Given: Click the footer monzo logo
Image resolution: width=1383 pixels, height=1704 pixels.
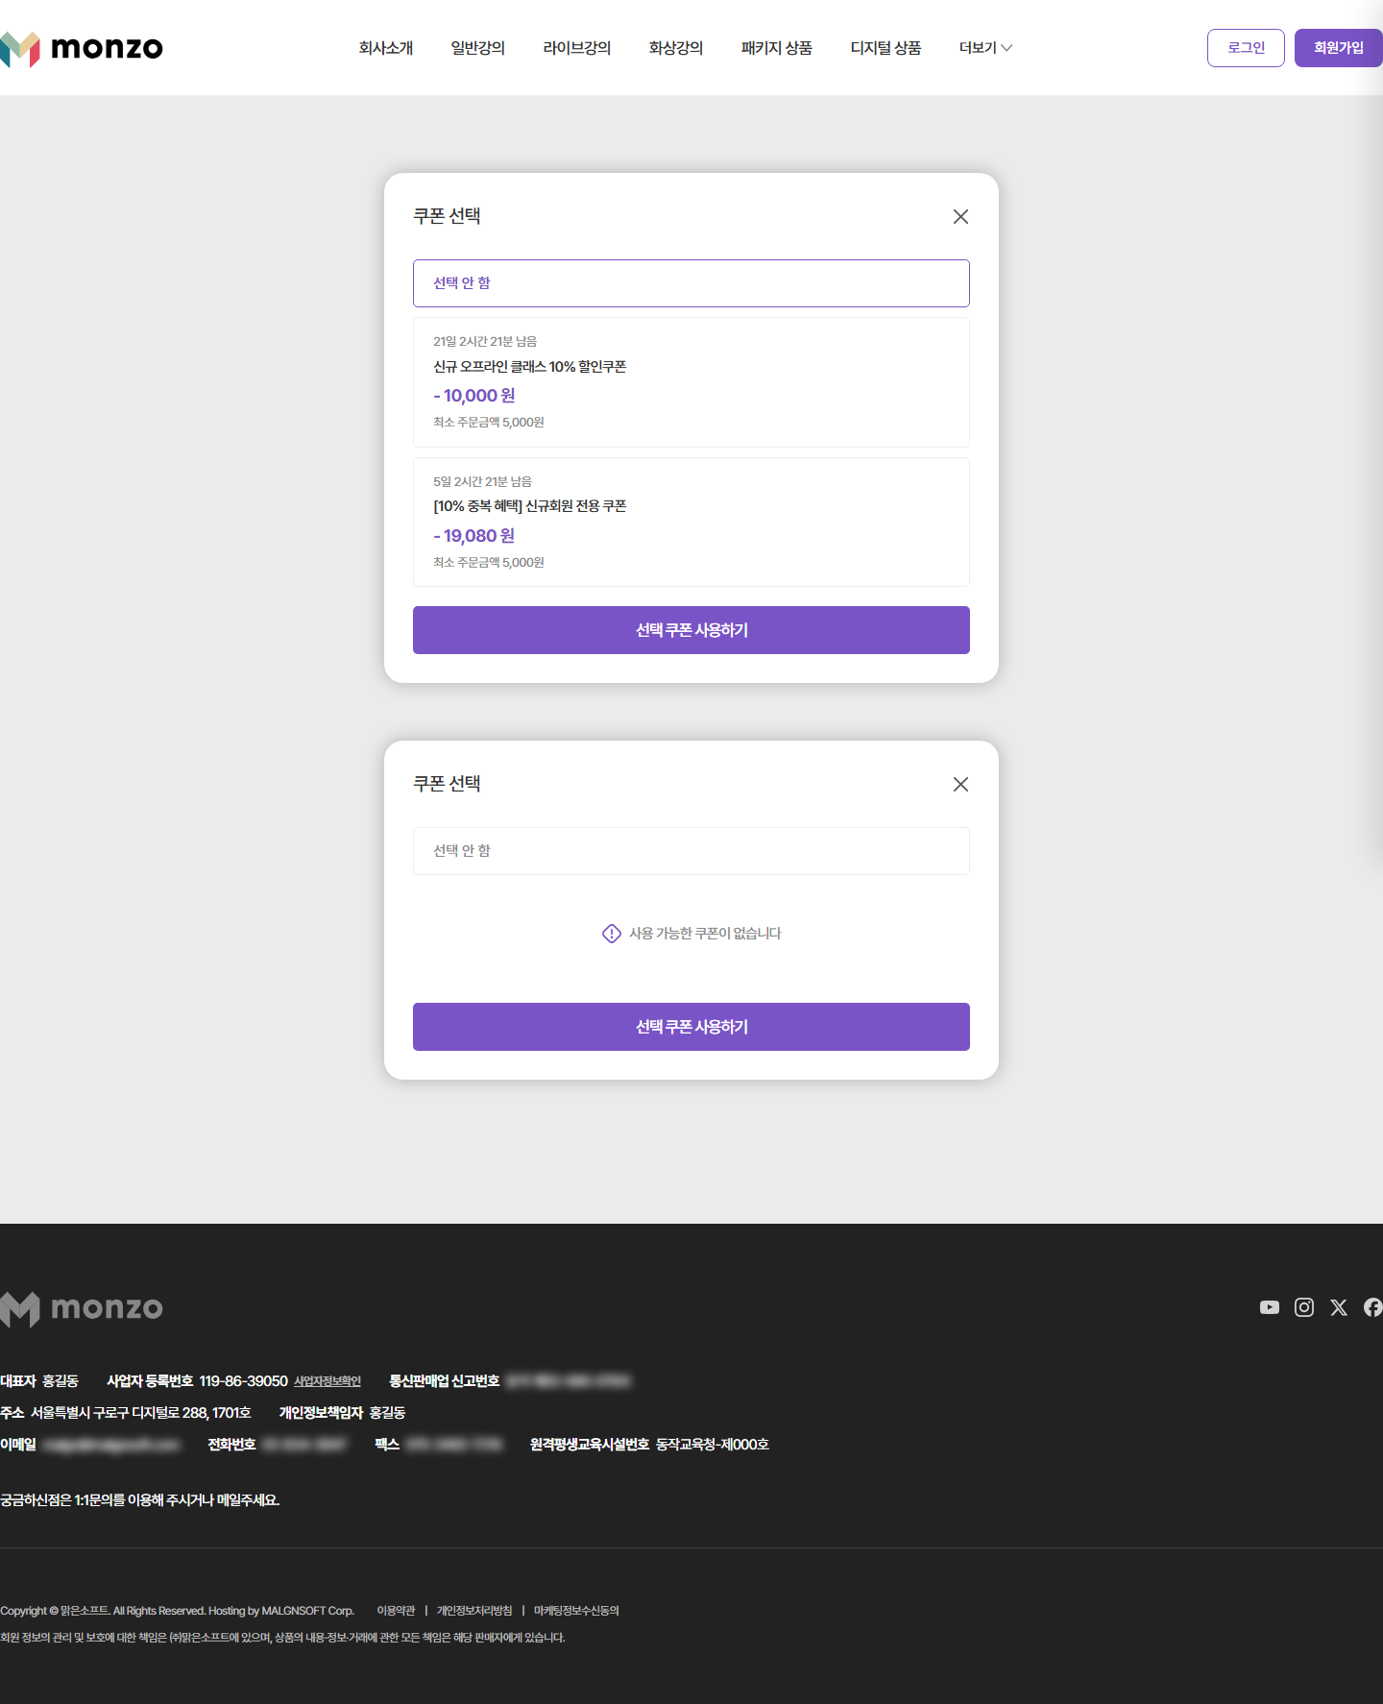Looking at the screenshot, I should click(82, 1308).
